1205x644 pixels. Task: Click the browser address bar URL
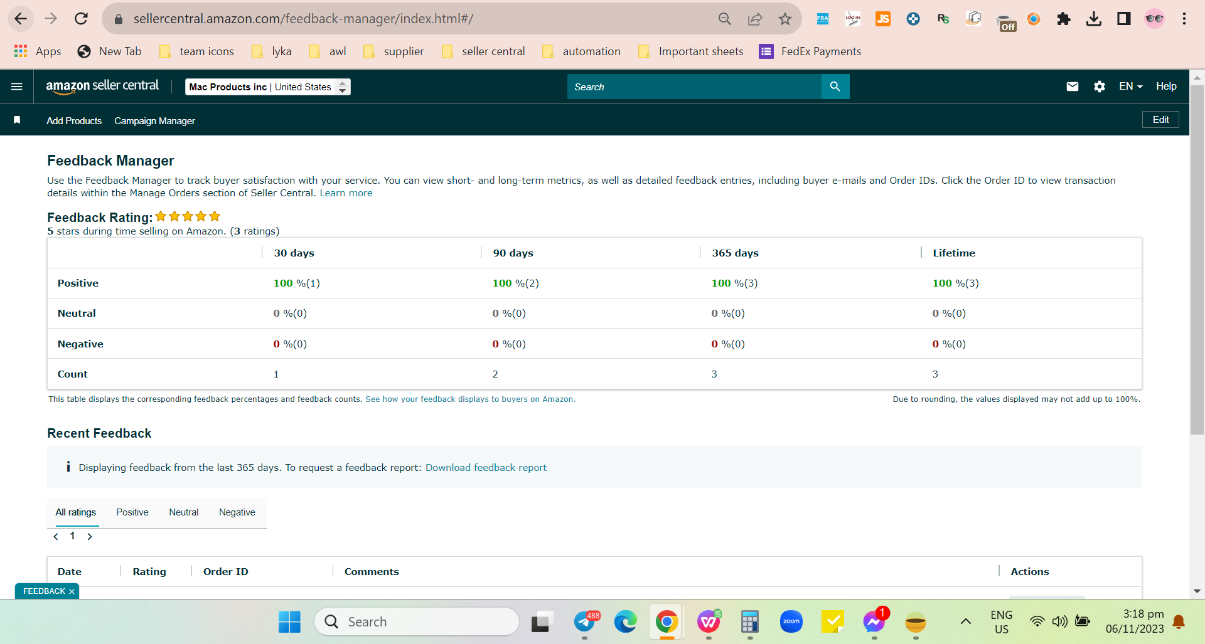coord(303,19)
